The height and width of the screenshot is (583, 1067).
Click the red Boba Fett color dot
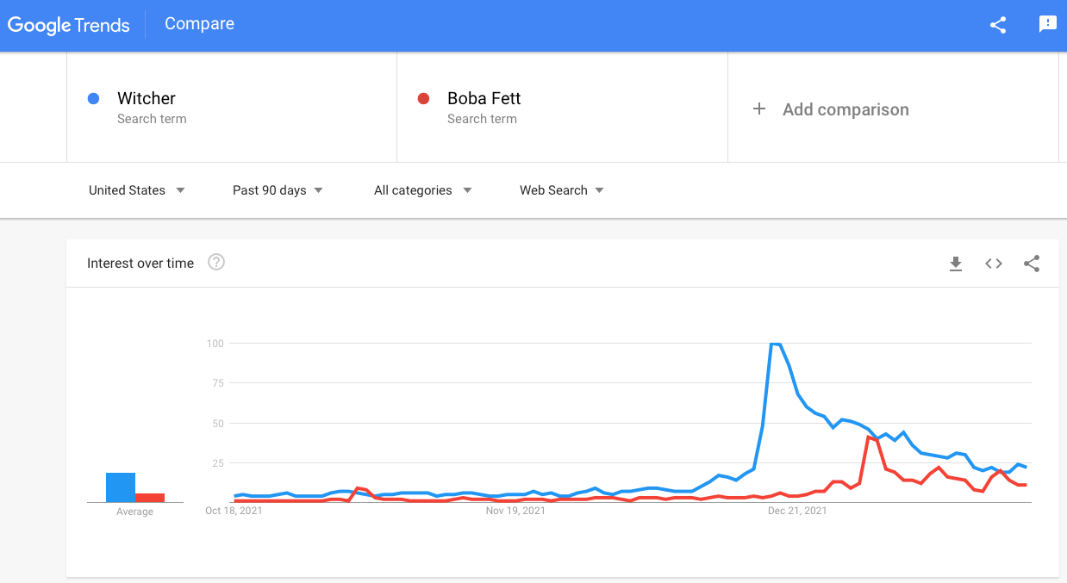click(423, 98)
